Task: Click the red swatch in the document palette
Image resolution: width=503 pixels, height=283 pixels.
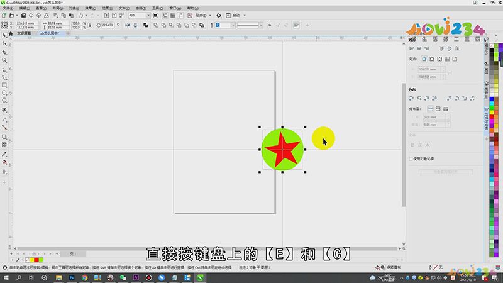Action: [x=36, y=260]
